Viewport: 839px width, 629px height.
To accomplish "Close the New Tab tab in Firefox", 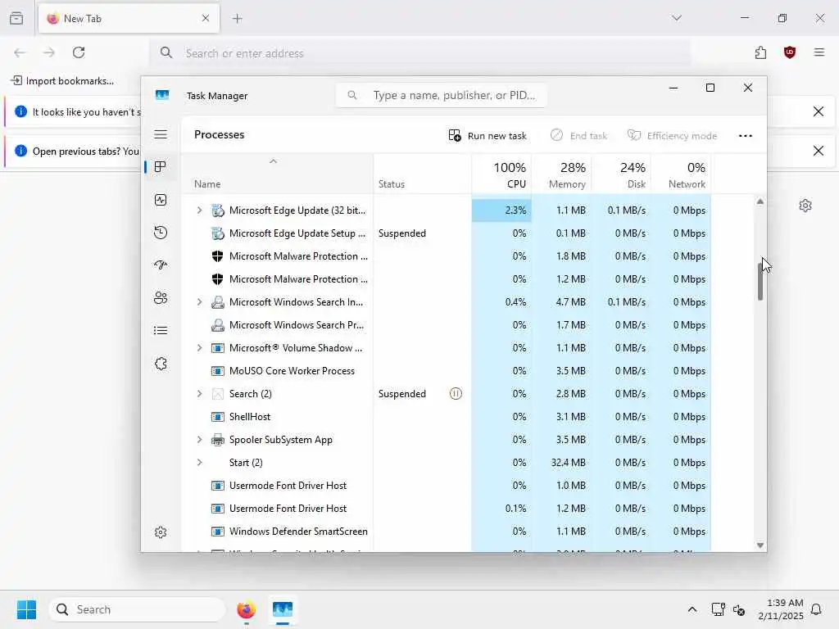I will (x=206, y=18).
